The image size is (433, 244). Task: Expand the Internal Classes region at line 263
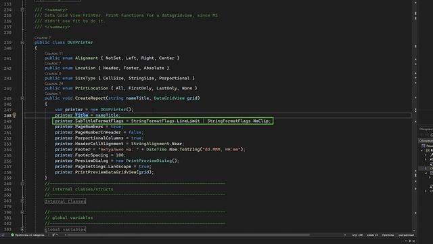coord(22,201)
